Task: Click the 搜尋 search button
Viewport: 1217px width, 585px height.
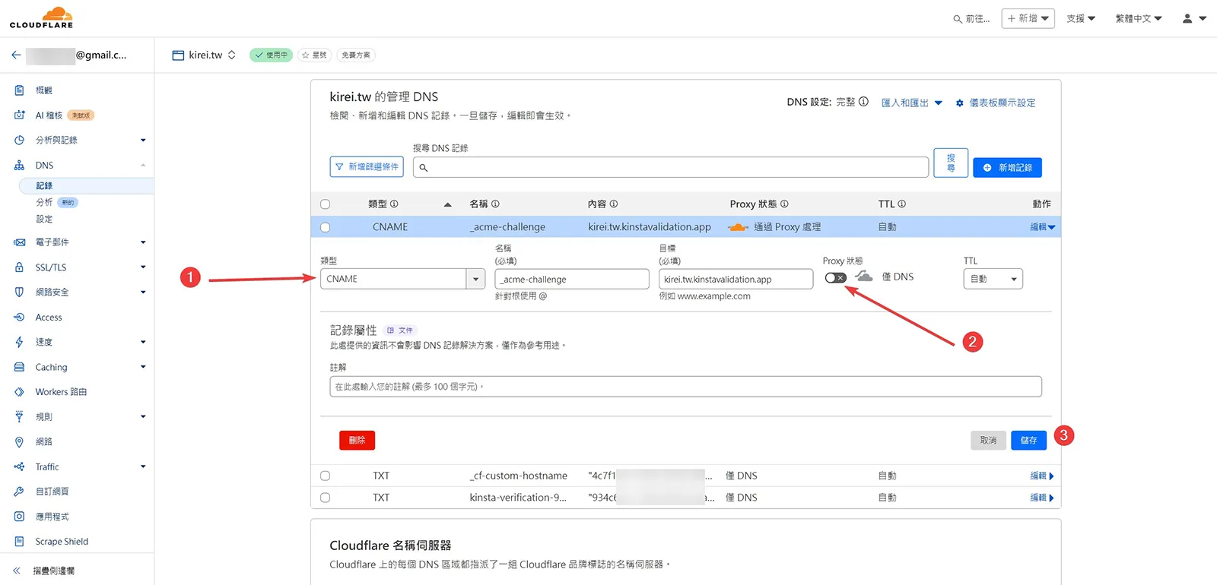Action: [951, 163]
